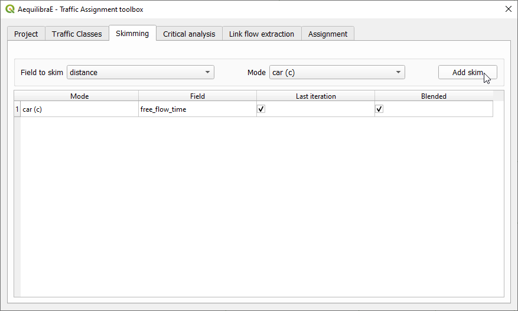
Task: Expand the Mode combo box
Action: click(337, 73)
